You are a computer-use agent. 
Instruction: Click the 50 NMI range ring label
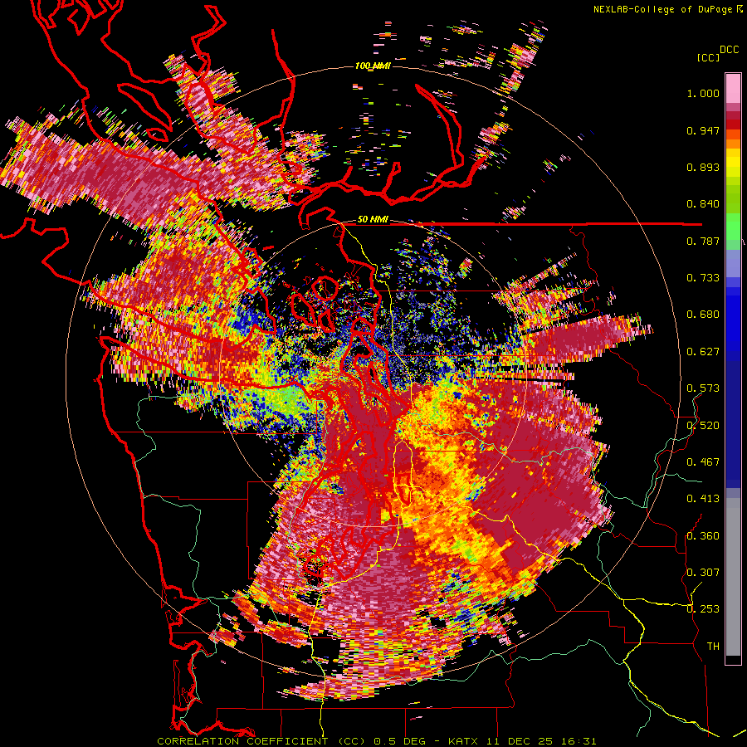(373, 220)
